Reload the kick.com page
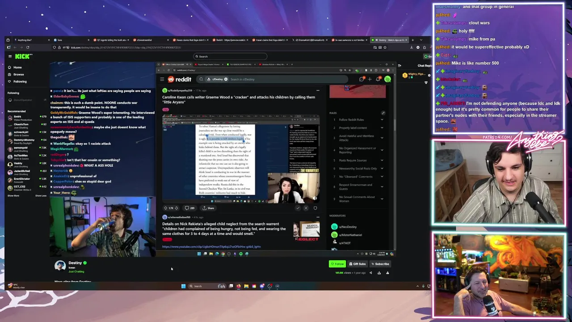572x322 pixels. tap(28, 47)
